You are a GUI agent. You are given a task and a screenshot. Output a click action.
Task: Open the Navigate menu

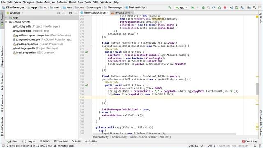click(x=28, y=2)
